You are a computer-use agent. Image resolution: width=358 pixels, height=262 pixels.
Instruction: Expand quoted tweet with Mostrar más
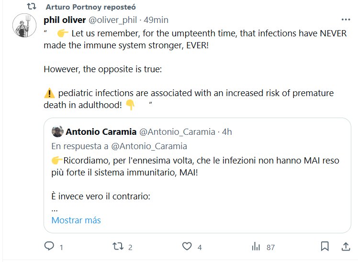pyautogui.click(x=76, y=220)
